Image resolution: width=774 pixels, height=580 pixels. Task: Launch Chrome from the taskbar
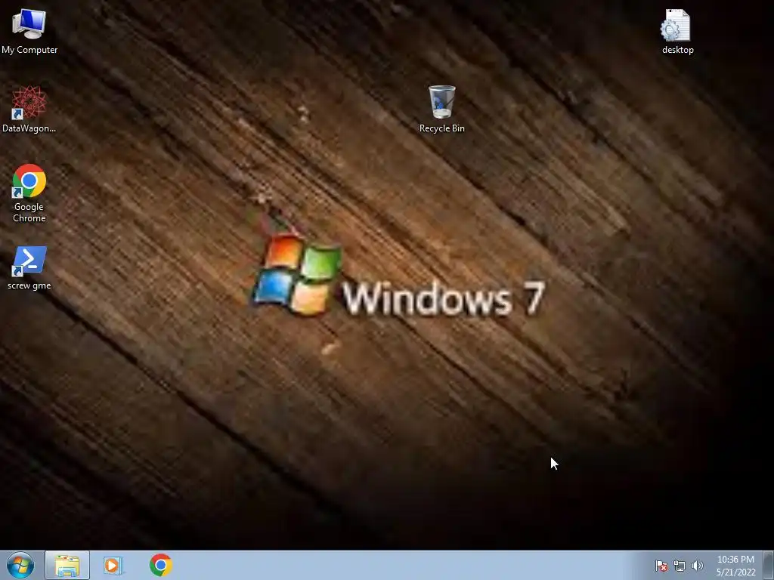(x=160, y=565)
